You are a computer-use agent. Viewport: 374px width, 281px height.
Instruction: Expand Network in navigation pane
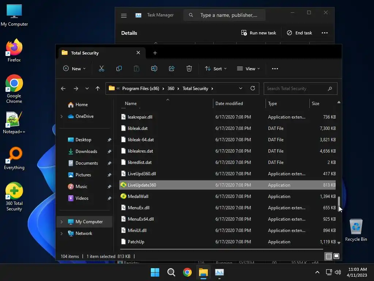pyautogui.click(x=61, y=233)
